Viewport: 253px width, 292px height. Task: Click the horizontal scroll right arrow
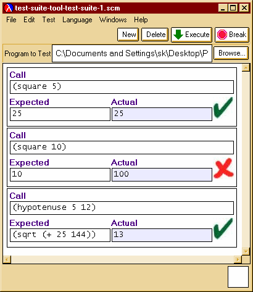pyautogui.click(x=238, y=259)
